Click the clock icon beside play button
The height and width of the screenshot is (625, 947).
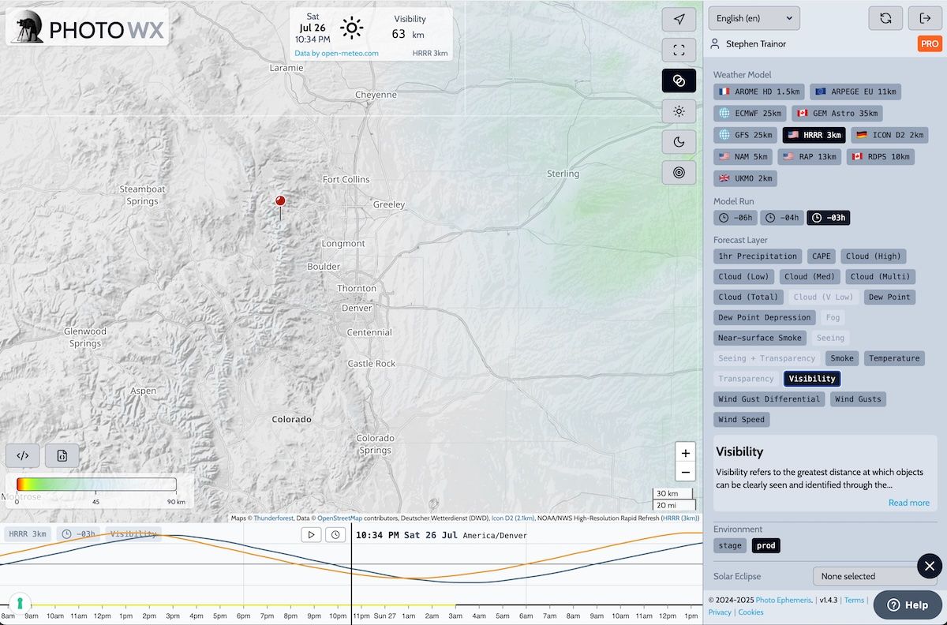335,535
